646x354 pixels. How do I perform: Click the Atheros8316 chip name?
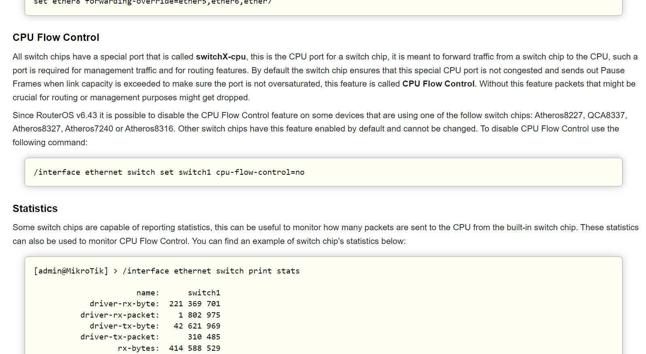[149, 129]
